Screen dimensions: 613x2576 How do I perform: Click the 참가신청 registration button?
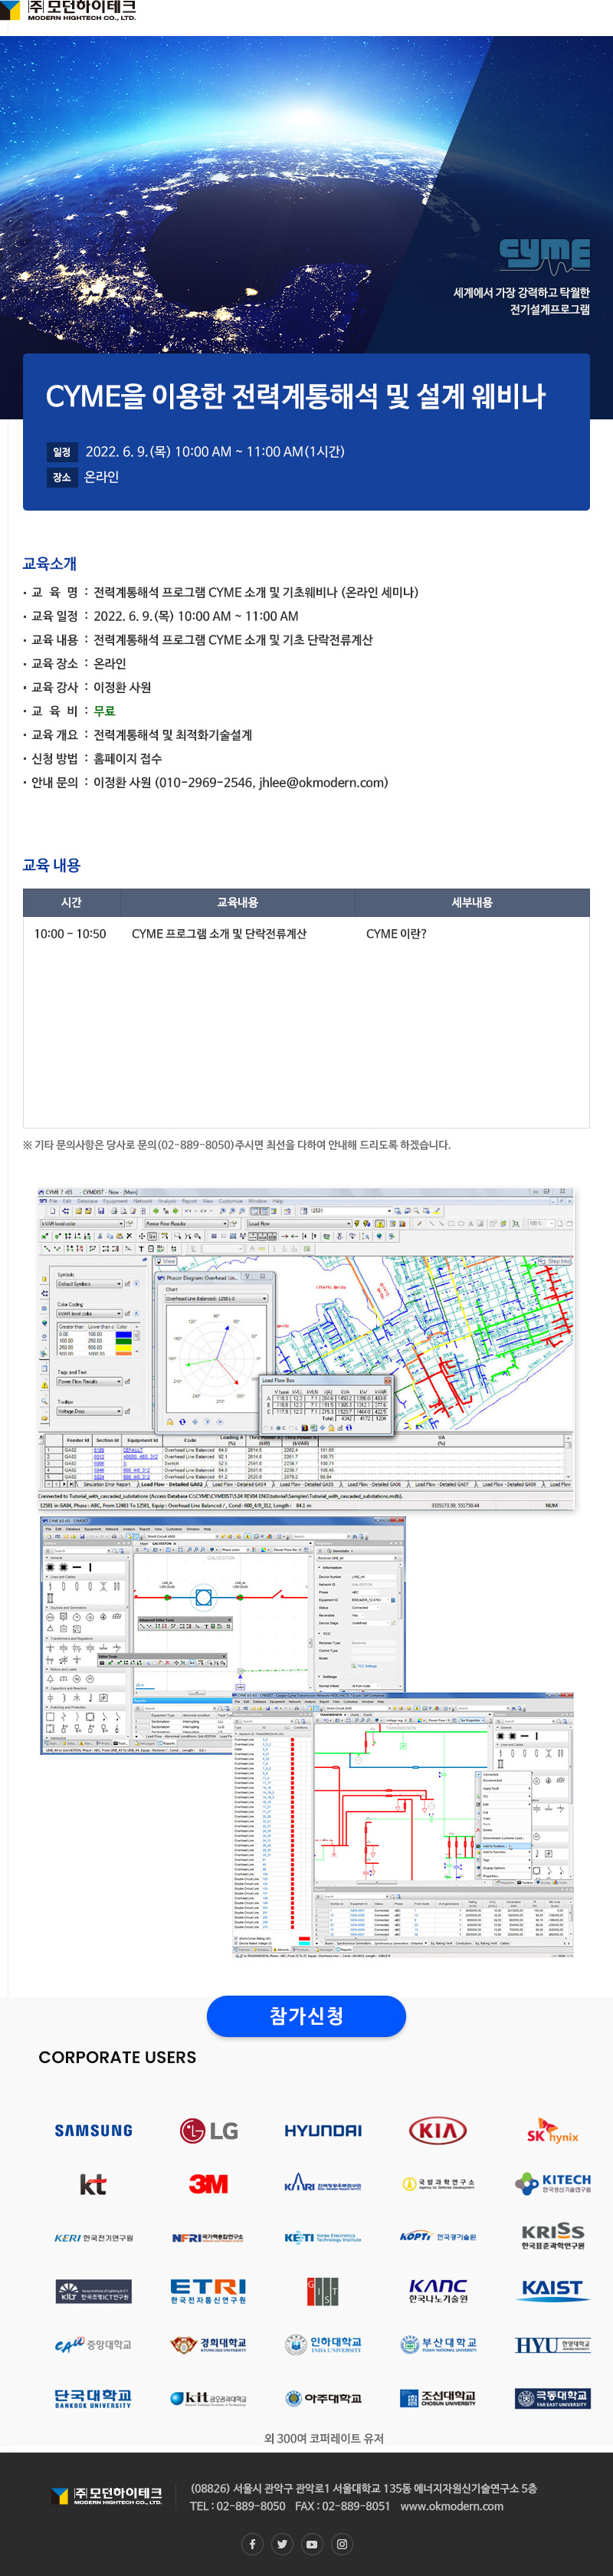(306, 2016)
